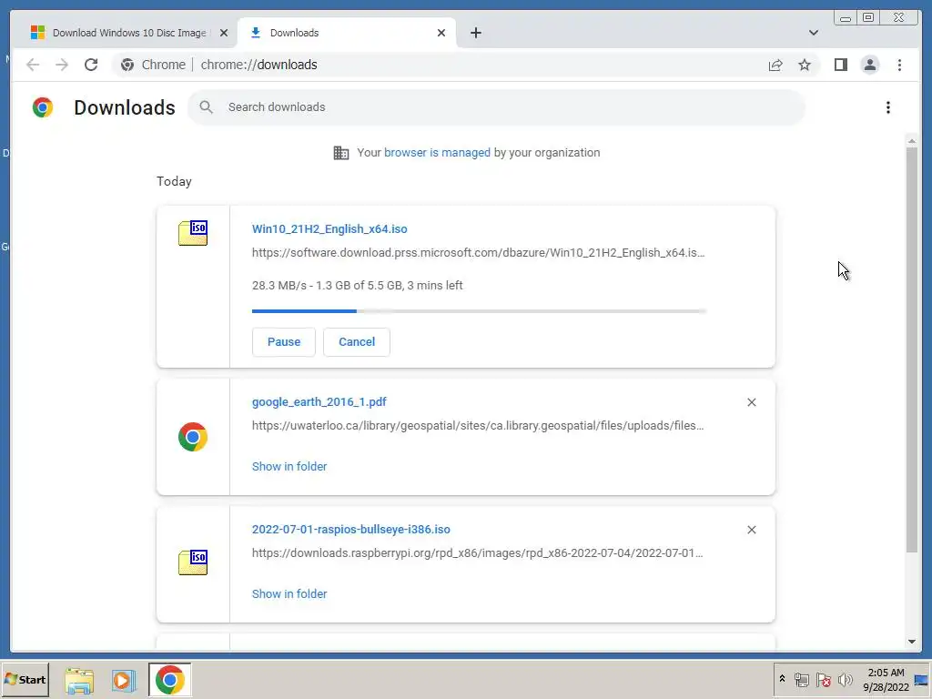Open Windows Explorer from the taskbar
This screenshot has width=932, height=699.
tap(79, 680)
